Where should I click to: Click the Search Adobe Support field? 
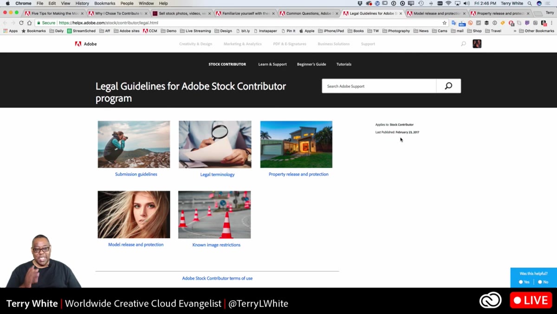coord(379,86)
